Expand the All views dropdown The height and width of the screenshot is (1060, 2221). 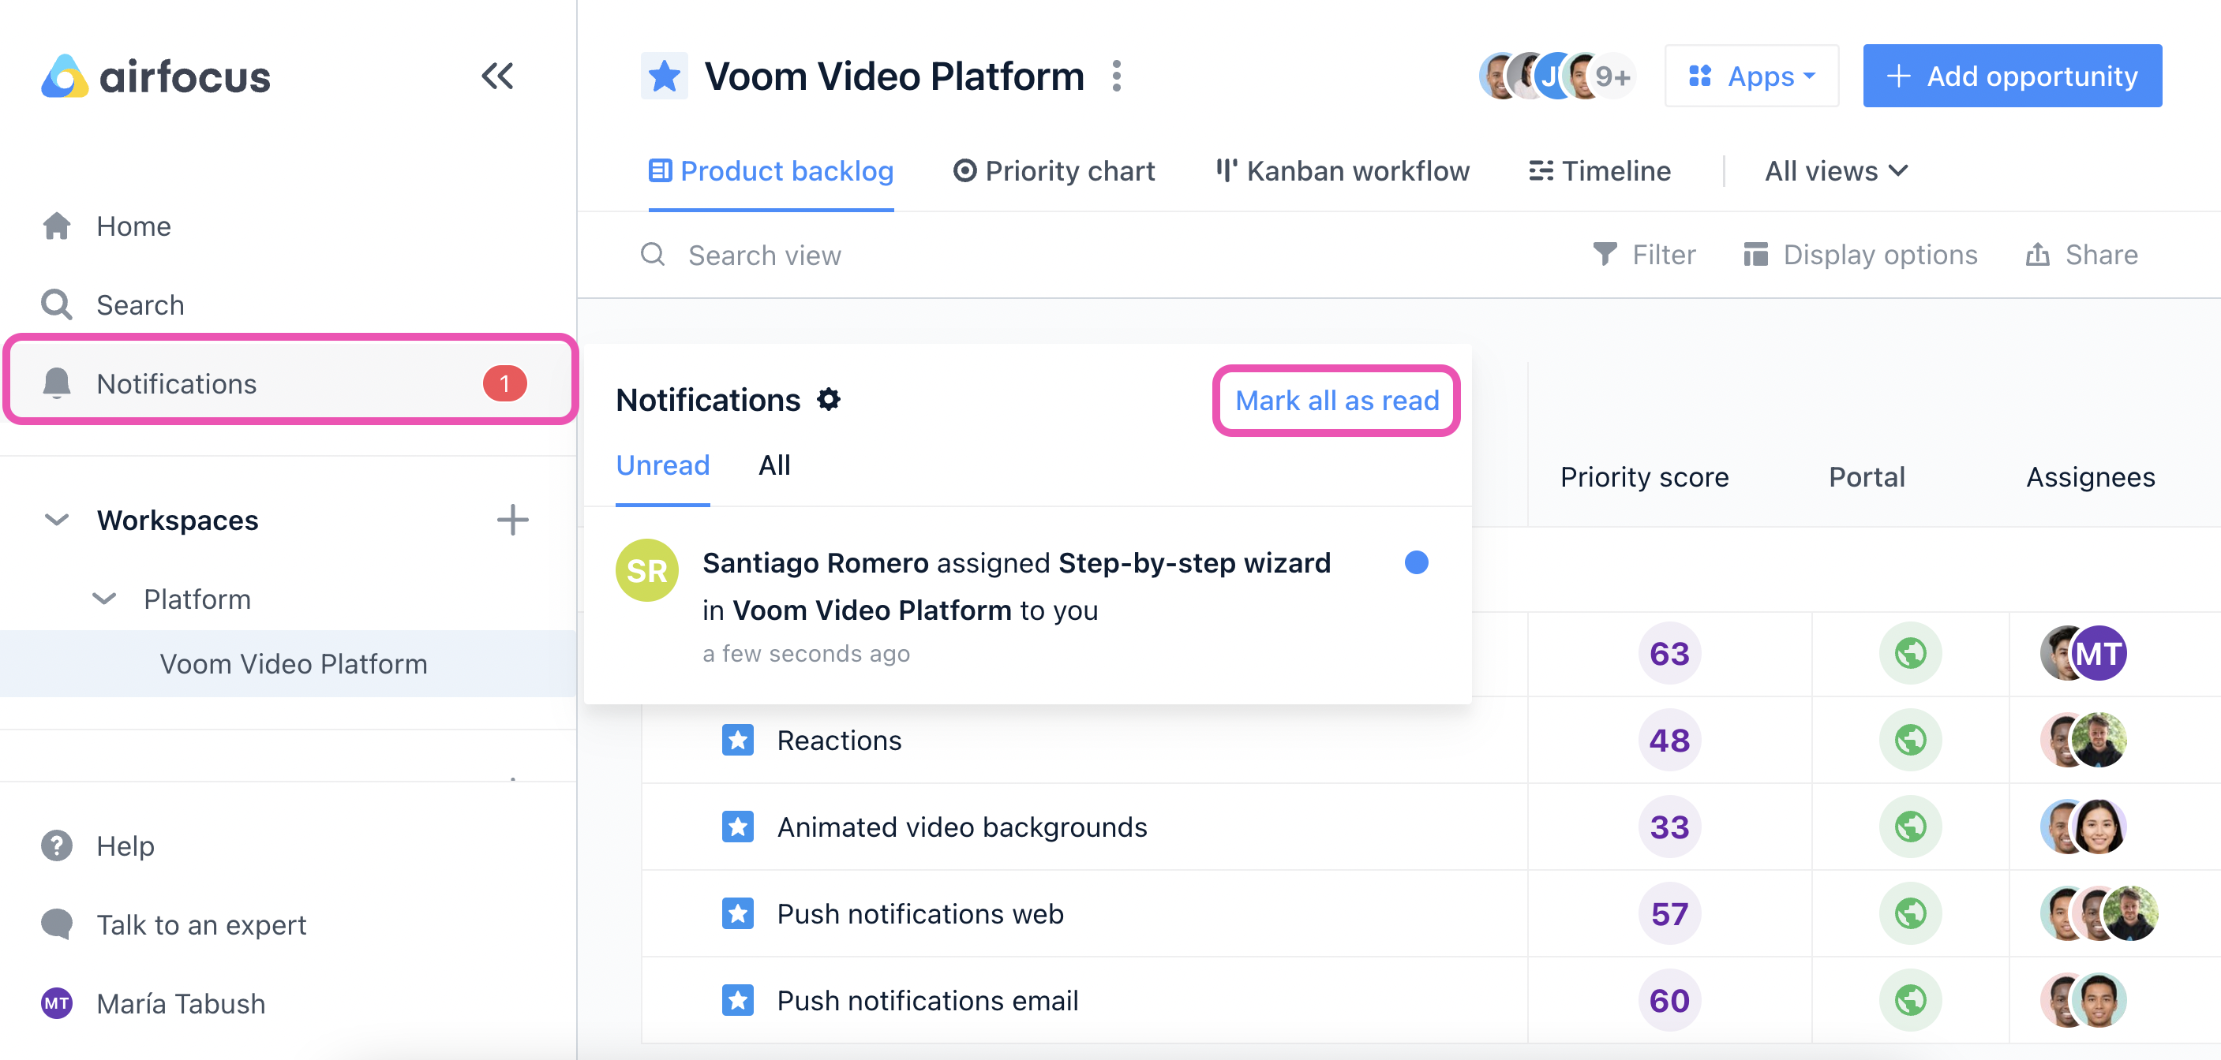[1837, 170]
